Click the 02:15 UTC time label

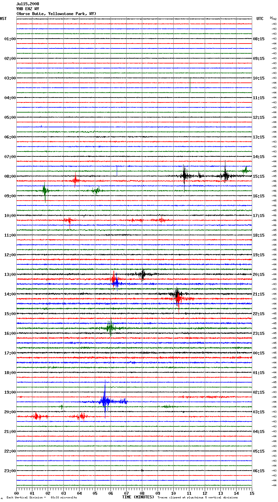click(259, 392)
